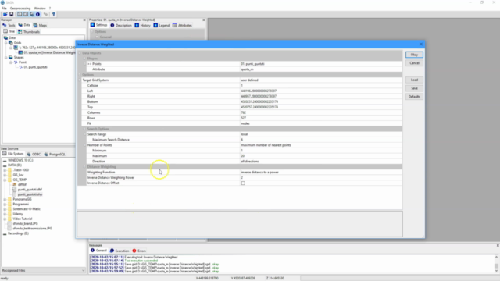Select '01. quota_m' grid in tree

pyautogui.click(x=49, y=52)
